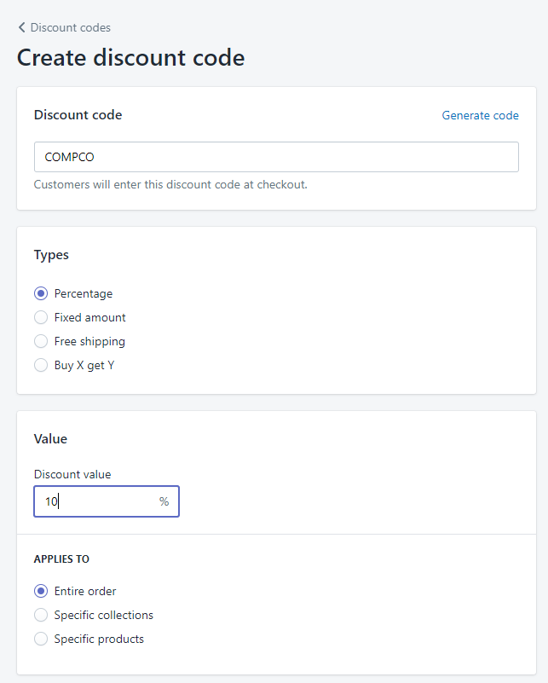Select Specific collections option
Image resolution: width=548 pixels, height=683 pixels.
[x=41, y=615]
